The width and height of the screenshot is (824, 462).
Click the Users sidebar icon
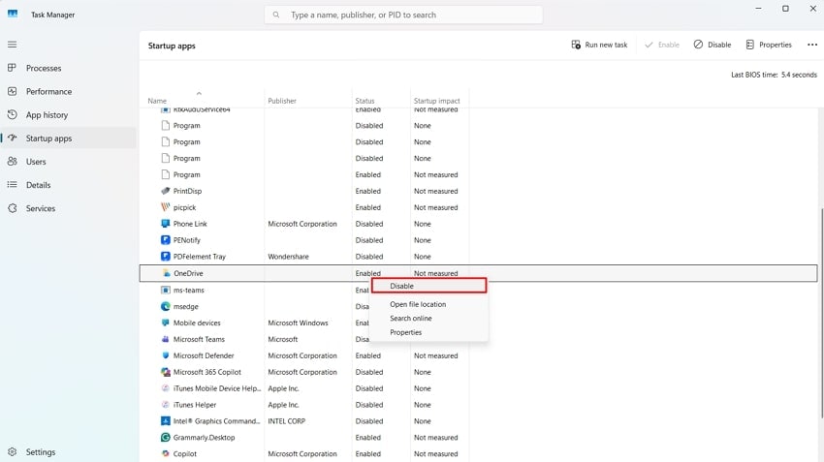pyautogui.click(x=12, y=161)
